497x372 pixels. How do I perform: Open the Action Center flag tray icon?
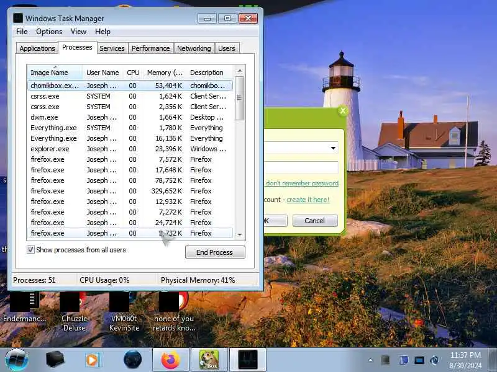pos(403,360)
